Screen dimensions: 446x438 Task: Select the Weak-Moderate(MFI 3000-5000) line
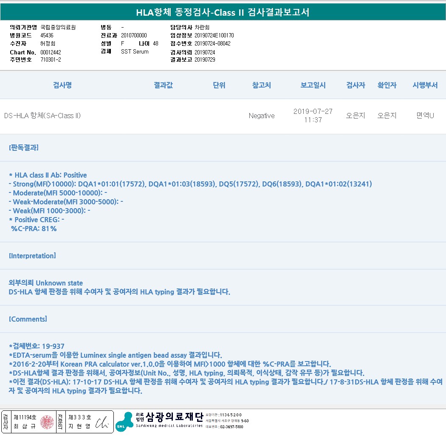[66, 202]
